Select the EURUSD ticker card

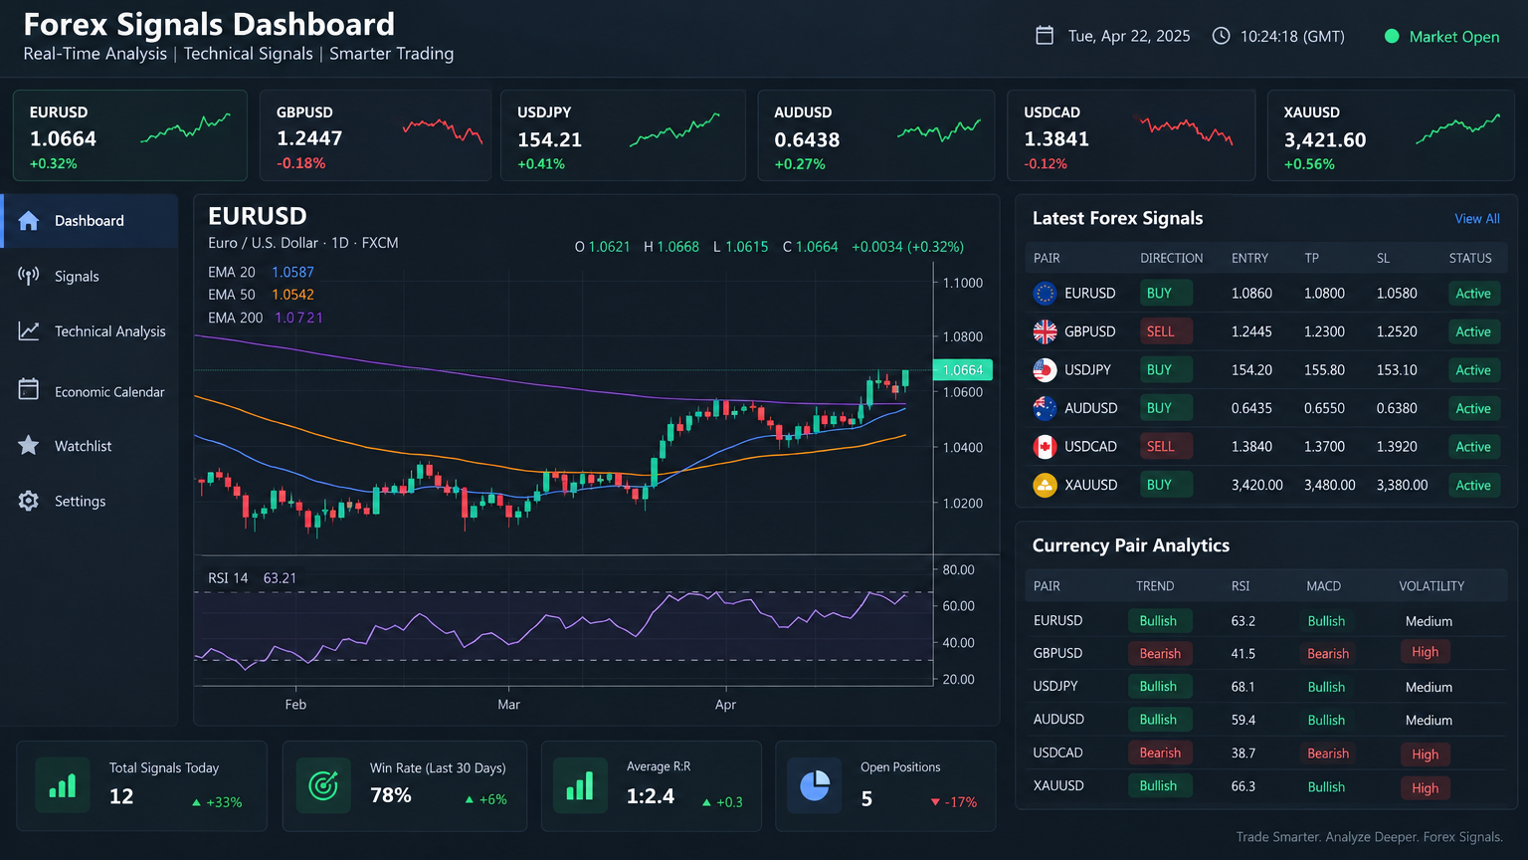tap(130, 135)
